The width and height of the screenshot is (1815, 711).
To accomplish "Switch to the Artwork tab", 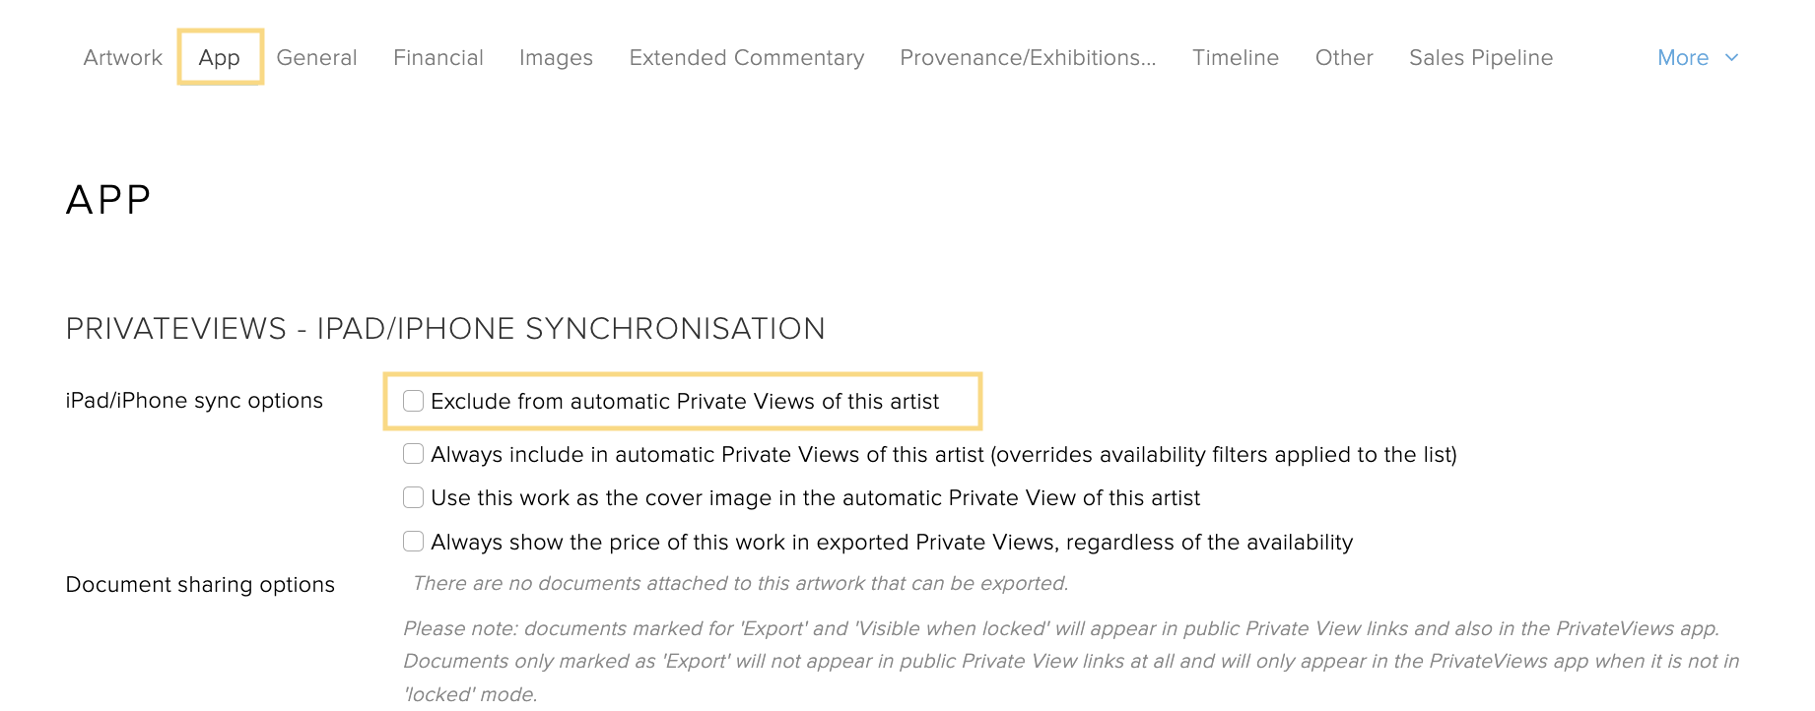I will click(x=122, y=58).
